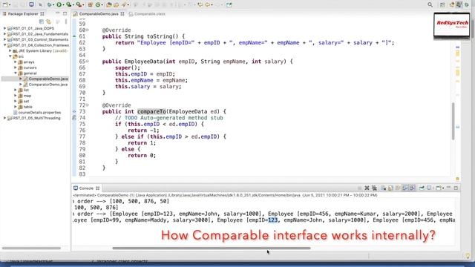Click Remove Launch X icon in Console

tap(367, 188)
